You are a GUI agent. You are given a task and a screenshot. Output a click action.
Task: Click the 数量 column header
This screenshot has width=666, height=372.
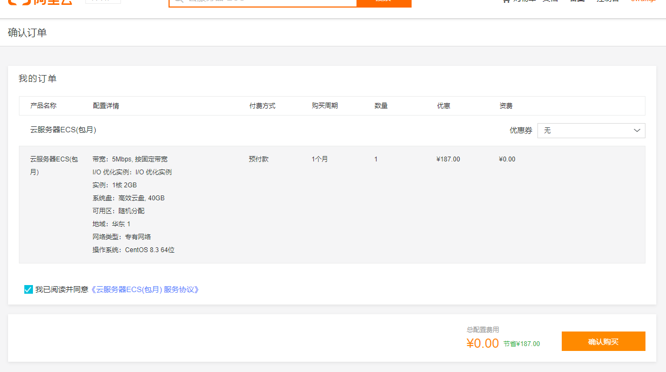381,106
